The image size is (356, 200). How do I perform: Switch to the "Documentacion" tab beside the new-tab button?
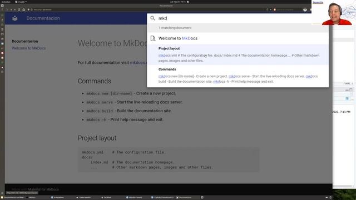point(184,198)
